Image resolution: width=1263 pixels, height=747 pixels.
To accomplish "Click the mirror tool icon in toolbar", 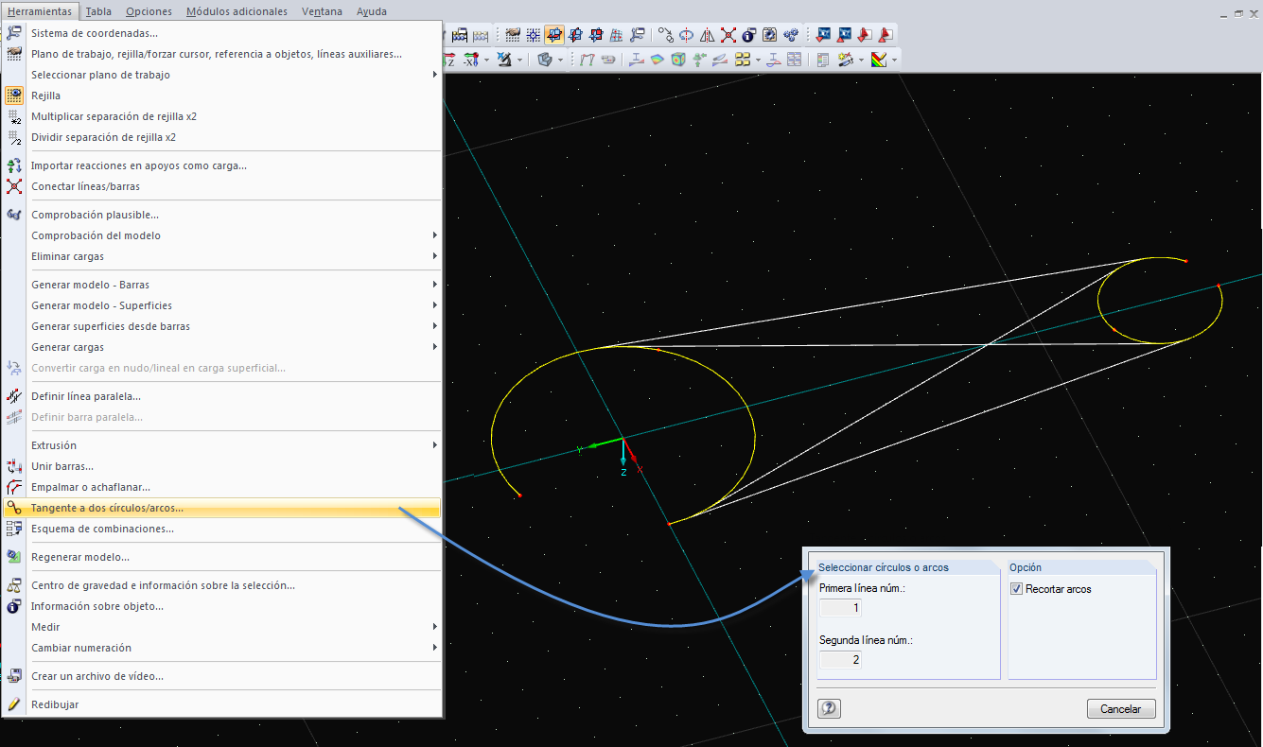I will pyautogui.click(x=707, y=35).
